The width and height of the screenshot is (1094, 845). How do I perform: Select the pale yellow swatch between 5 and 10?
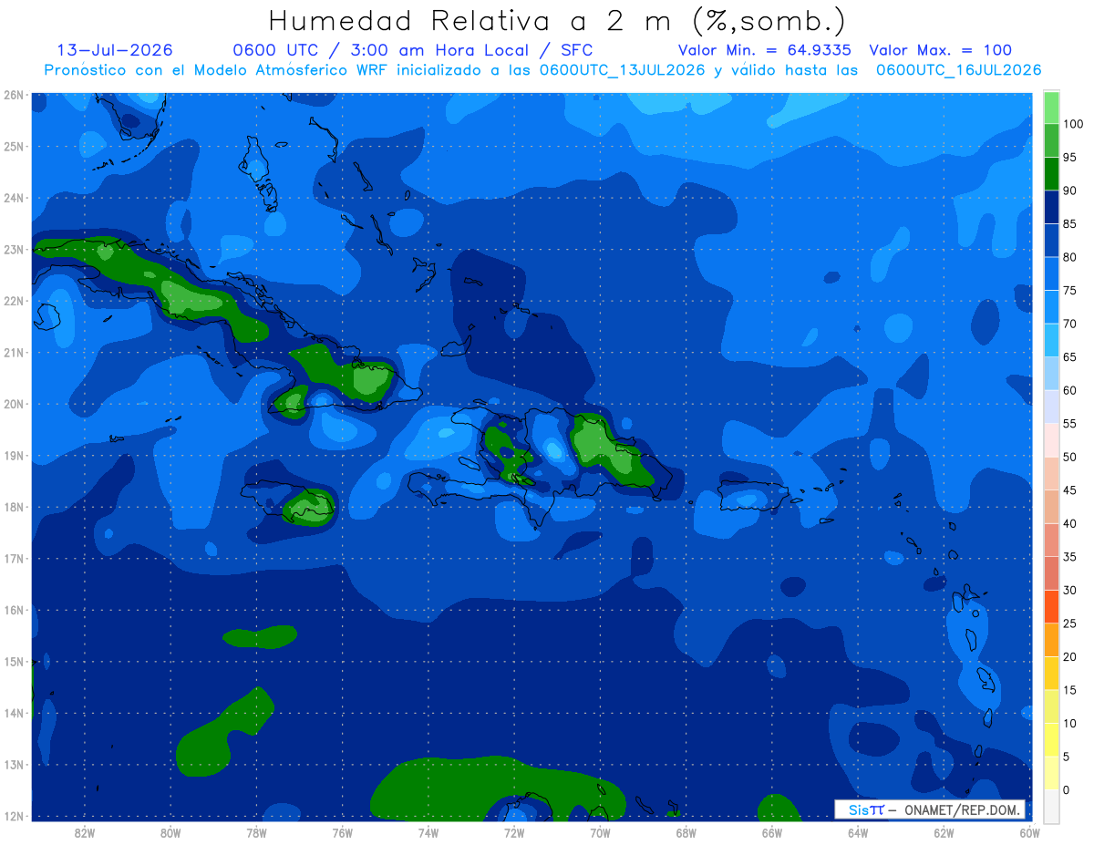click(1051, 739)
